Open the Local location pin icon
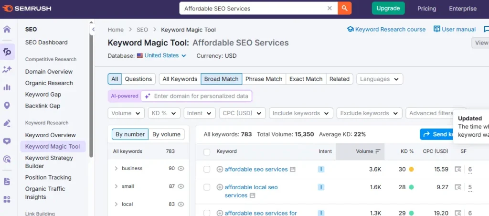Viewport: 489px width, 216px height. [x=7, y=106]
